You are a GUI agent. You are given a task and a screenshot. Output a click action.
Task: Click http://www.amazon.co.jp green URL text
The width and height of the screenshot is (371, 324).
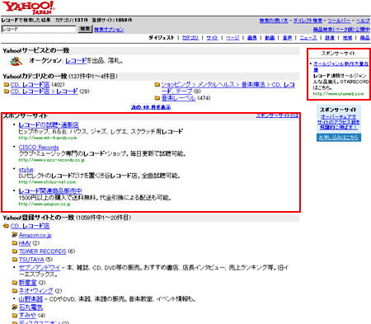[x=45, y=204]
